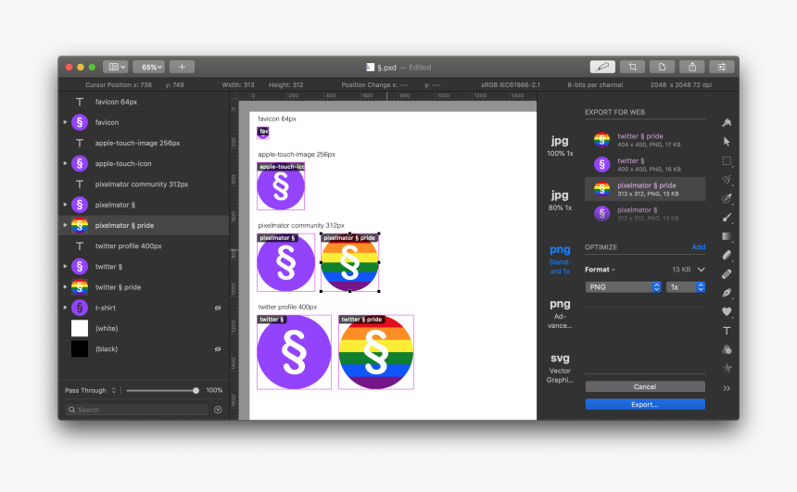Select the Repair bandage tool

coord(727,274)
